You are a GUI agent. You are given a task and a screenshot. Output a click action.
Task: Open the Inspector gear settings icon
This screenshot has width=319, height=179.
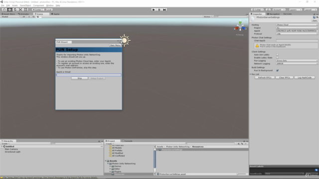317,17
